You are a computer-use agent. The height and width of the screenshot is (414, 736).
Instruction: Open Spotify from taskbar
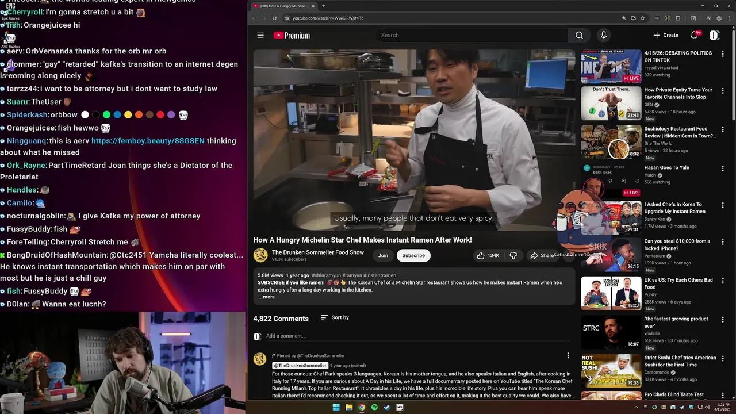tap(374, 407)
